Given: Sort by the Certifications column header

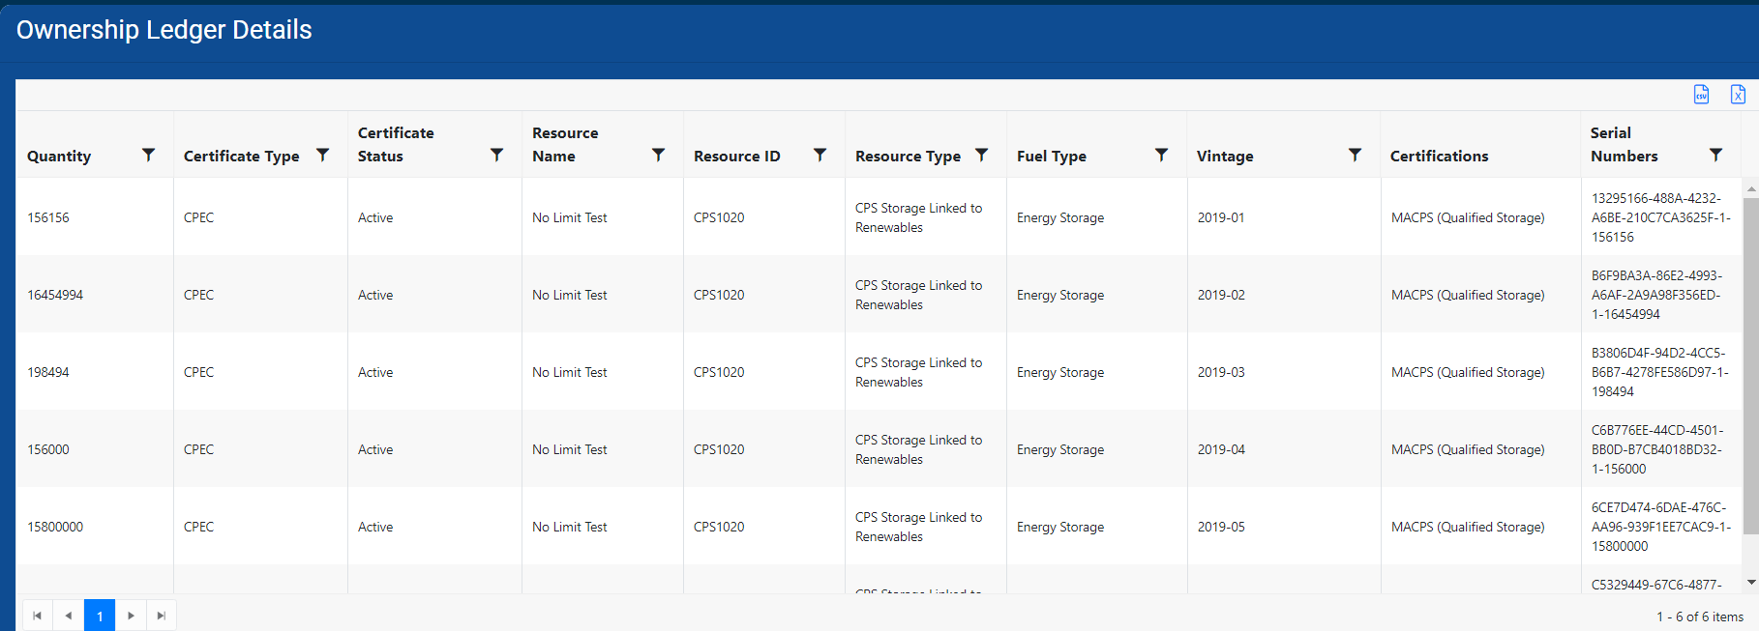Looking at the screenshot, I should click(1439, 156).
